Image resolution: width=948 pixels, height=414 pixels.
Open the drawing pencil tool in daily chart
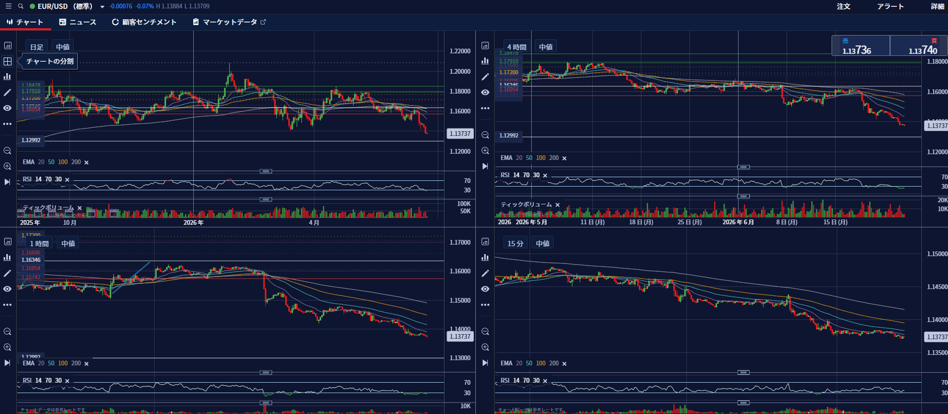(7, 93)
